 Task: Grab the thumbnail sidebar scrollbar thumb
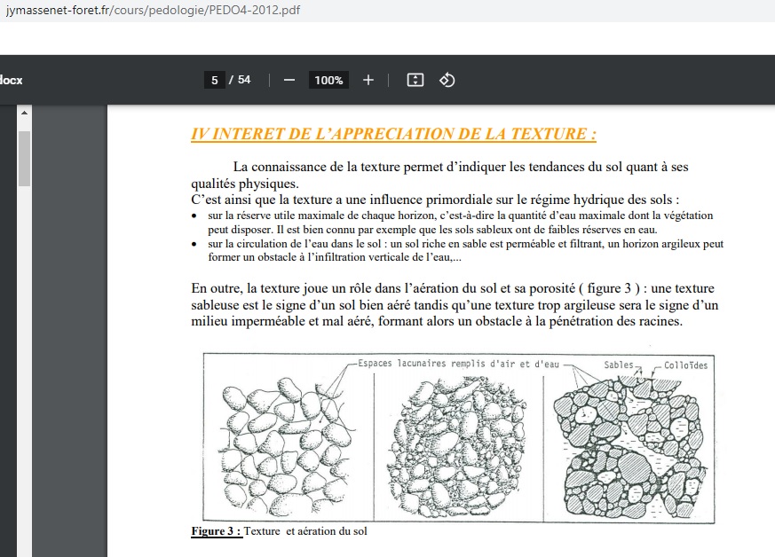click(x=24, y=160)
